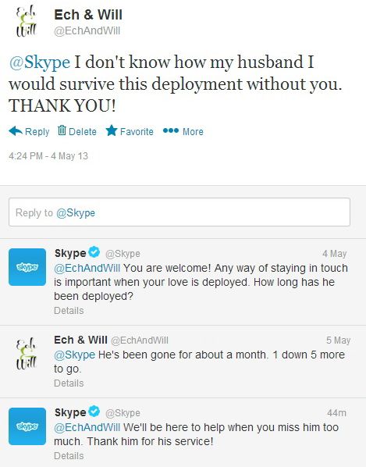Click the verified badge on last Skype reply

click(94, 412)
